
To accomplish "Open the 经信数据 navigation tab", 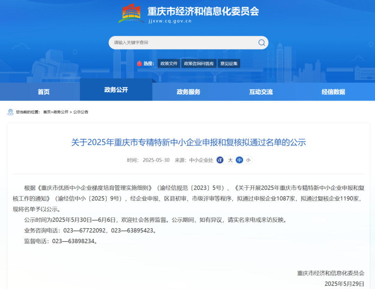I will coord(333,92).
